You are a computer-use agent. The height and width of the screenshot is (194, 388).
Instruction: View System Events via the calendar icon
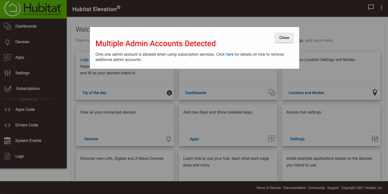coord(7,141)
